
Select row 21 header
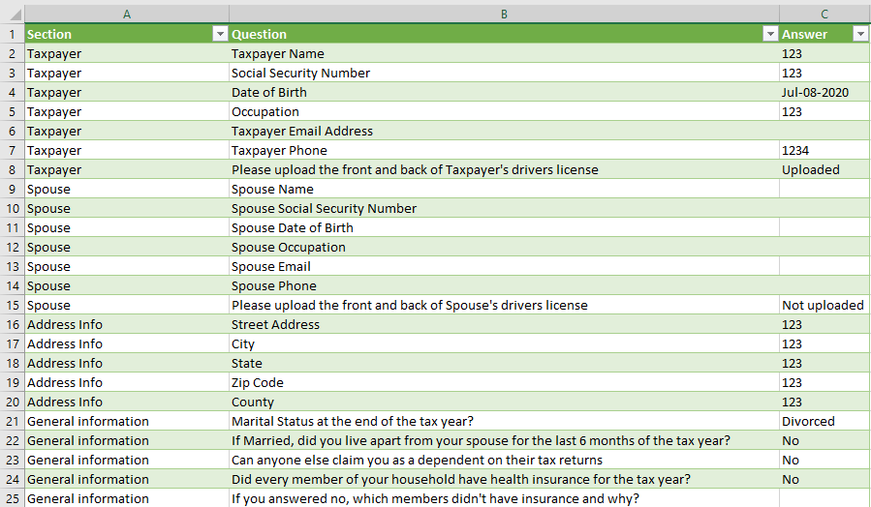12,421
